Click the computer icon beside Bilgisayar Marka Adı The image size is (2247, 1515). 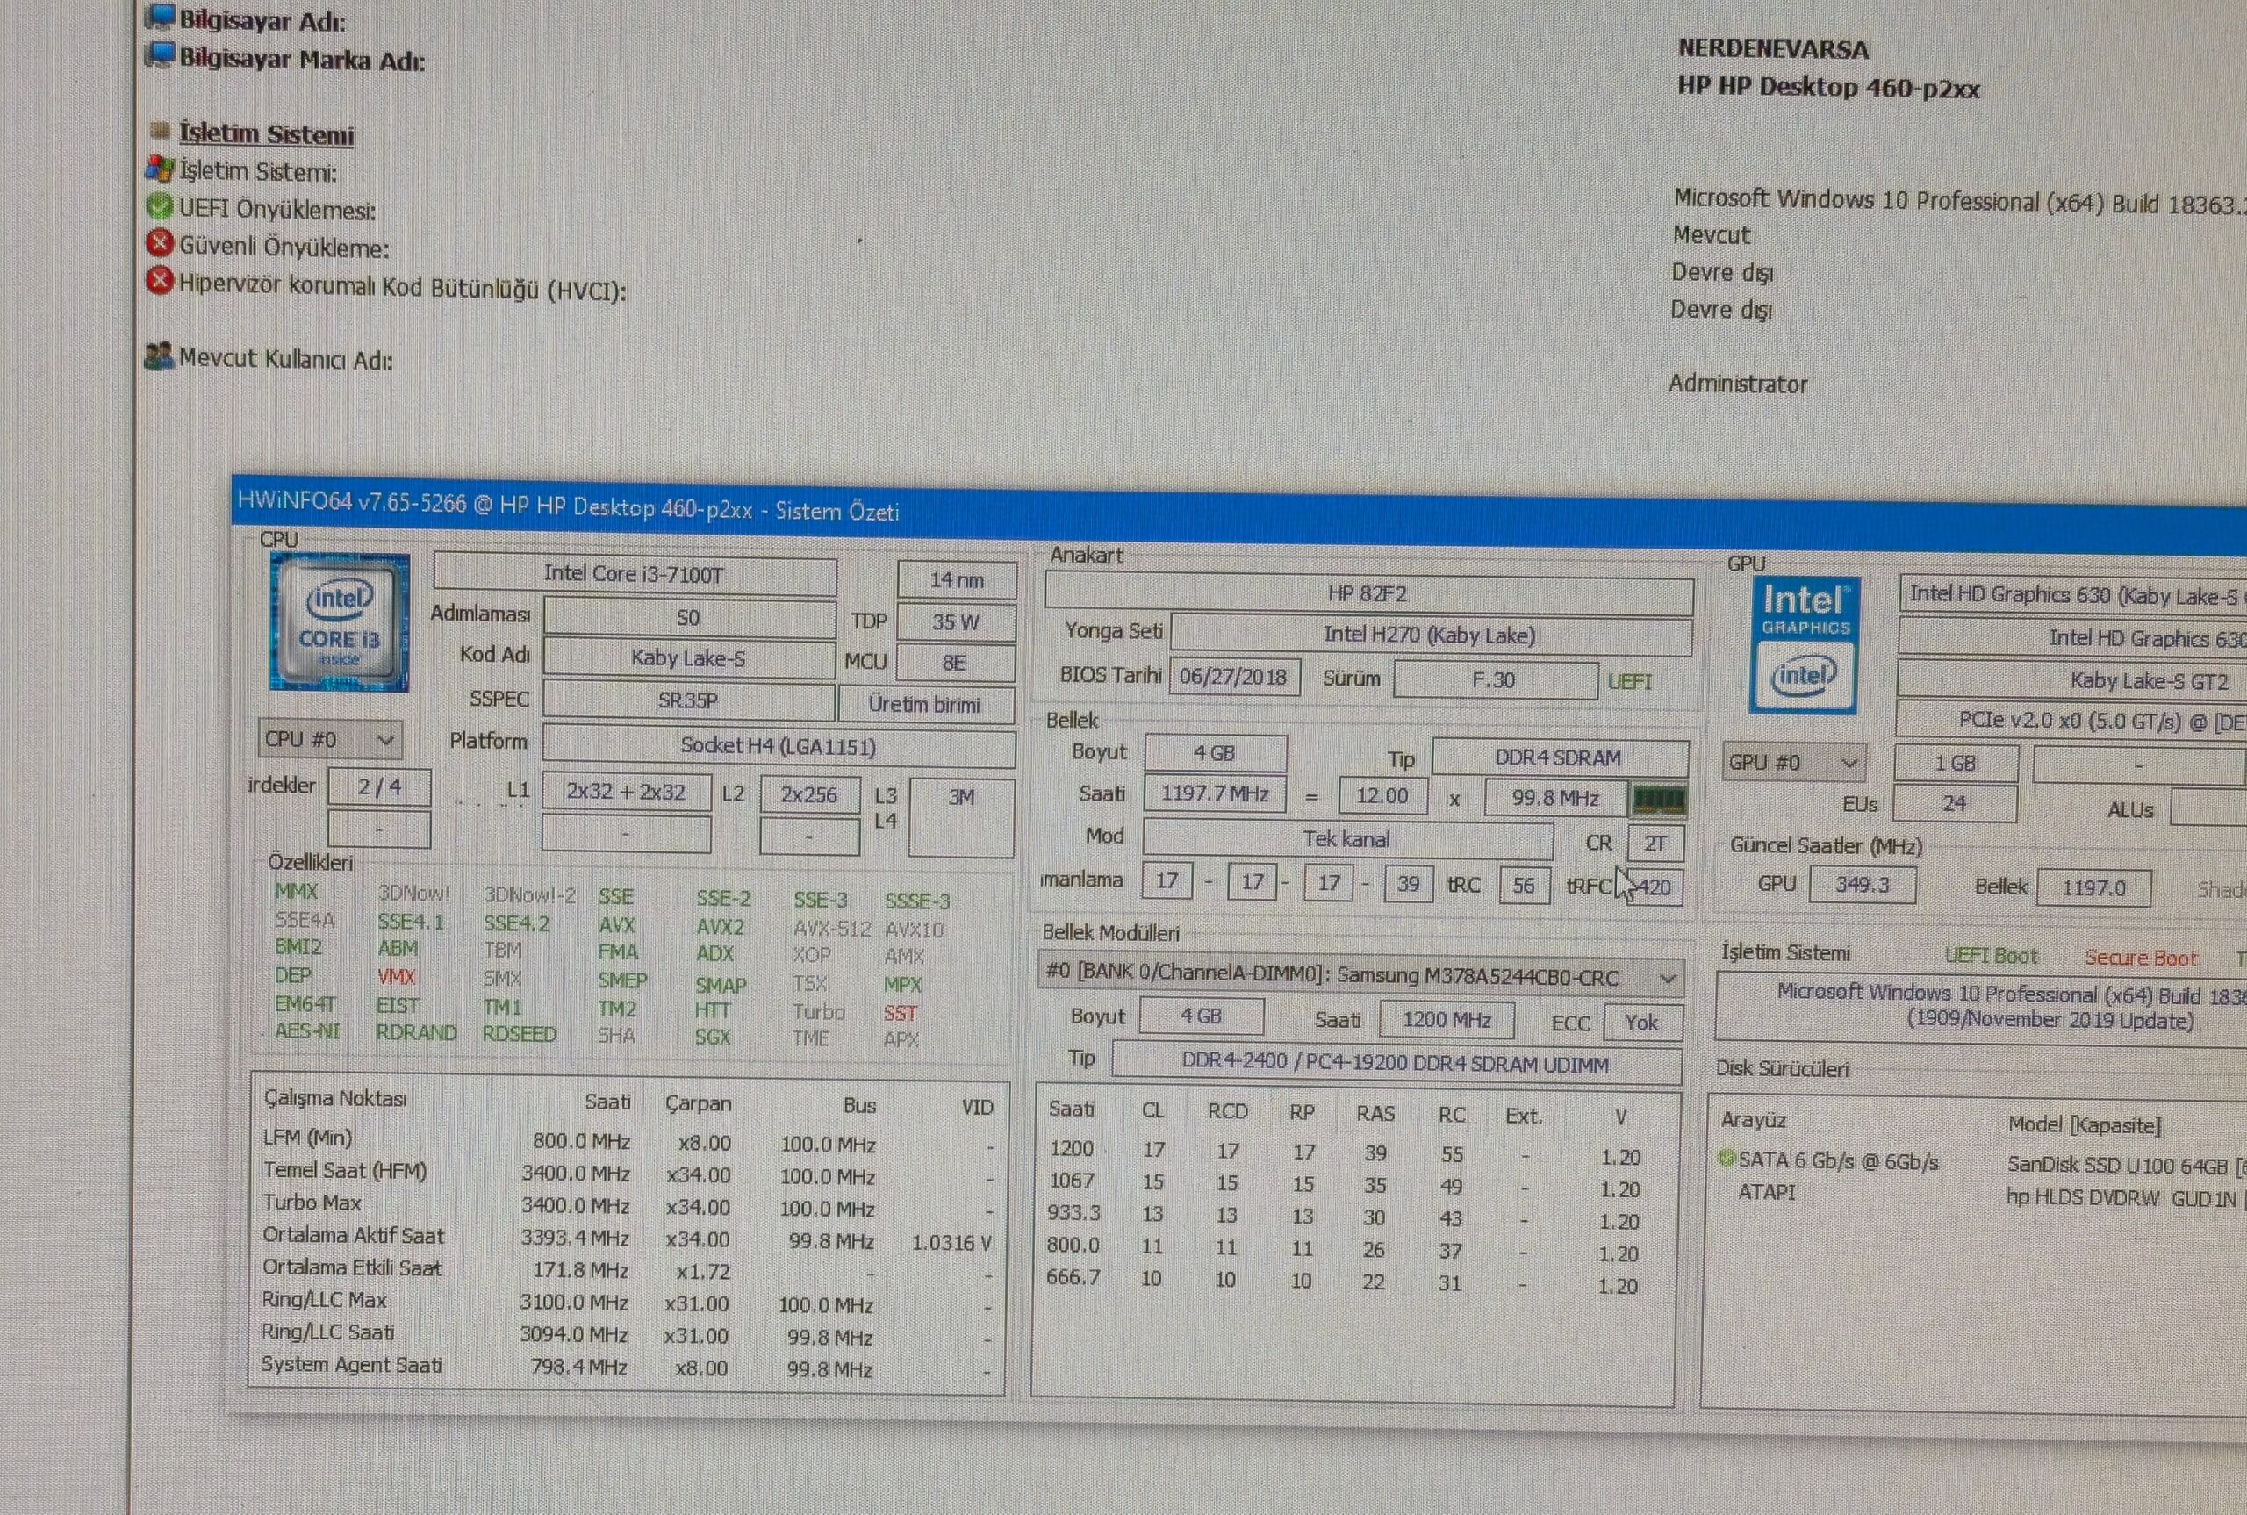tap(161, 56)
